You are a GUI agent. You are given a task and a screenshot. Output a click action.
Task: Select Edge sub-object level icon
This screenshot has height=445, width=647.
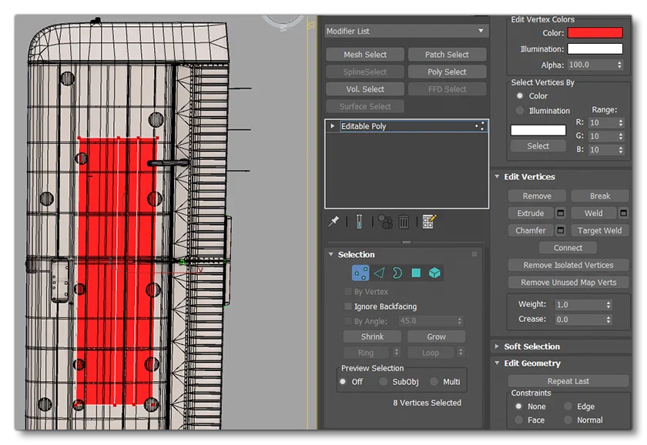pyautogui.click(x=379, y=273)
